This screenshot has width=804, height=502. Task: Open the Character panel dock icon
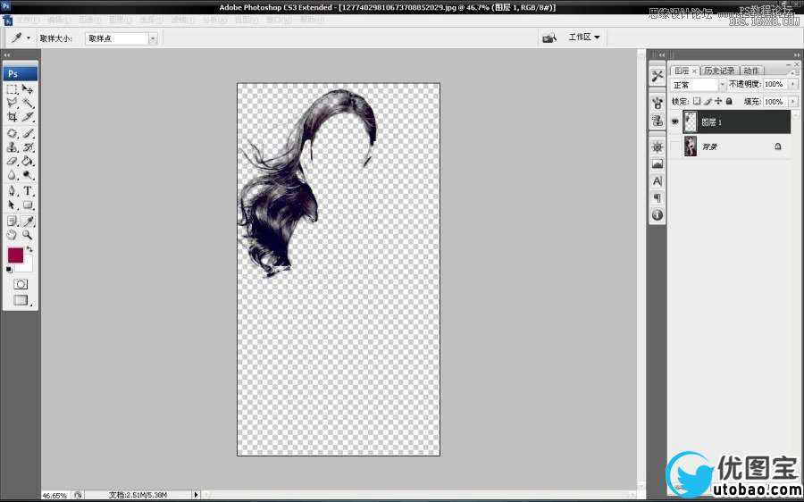(657, 181)
